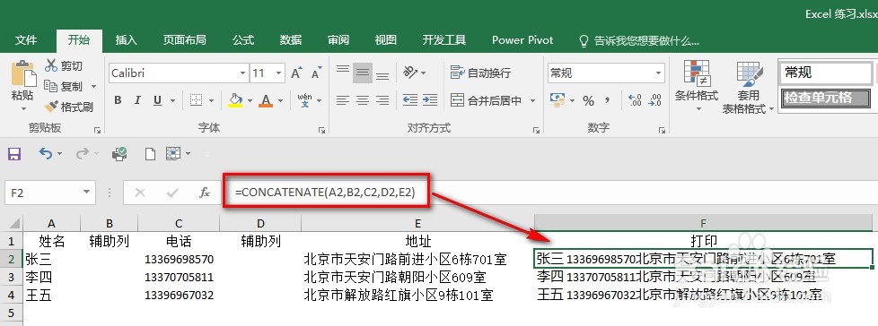
Task: Redo the last action
Action: 83,153
